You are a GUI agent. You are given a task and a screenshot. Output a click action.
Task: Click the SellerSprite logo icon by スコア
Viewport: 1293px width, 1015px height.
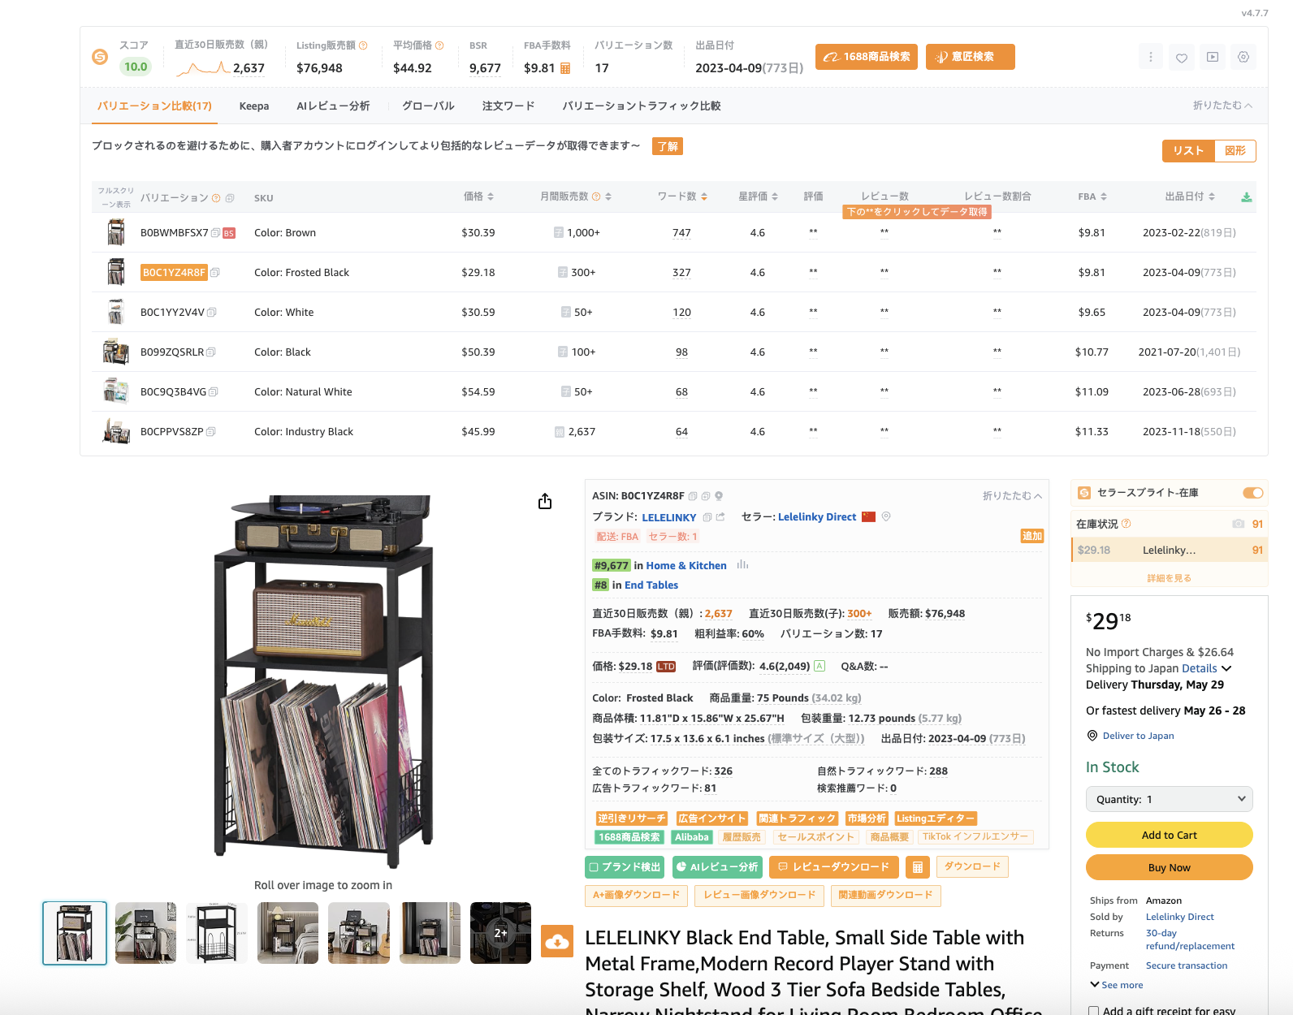pos(100,57)
